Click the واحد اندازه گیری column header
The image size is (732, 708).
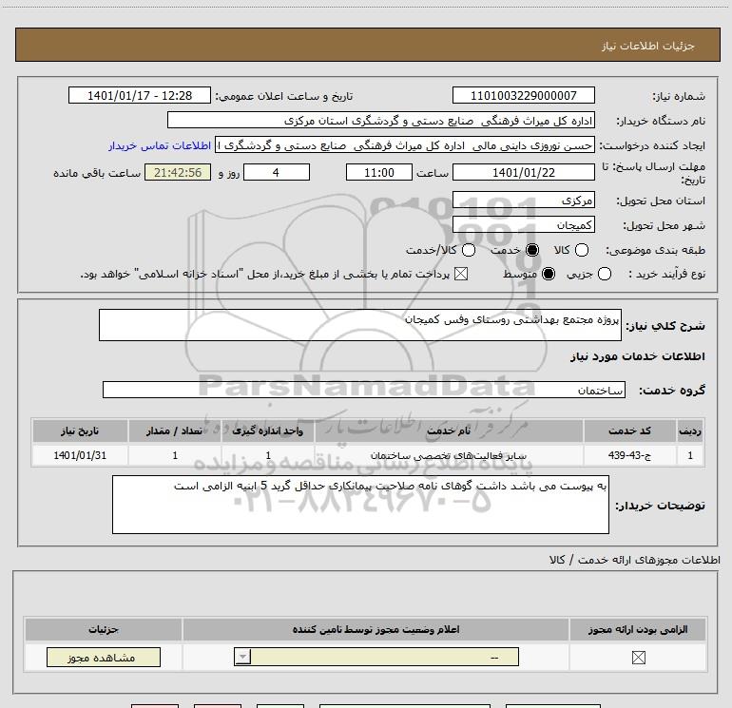(267, 431)
